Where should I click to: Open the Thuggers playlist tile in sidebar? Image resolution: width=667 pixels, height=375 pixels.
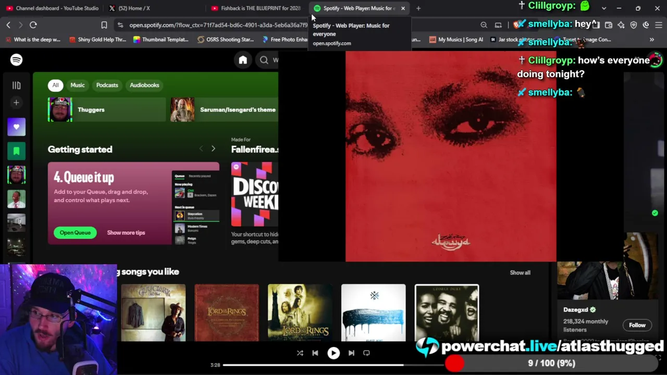click(16, 174)
